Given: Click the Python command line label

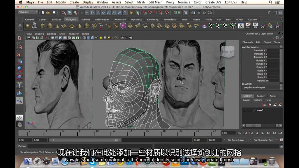Looking at the screenshot, I should click(x=22, y=146).
